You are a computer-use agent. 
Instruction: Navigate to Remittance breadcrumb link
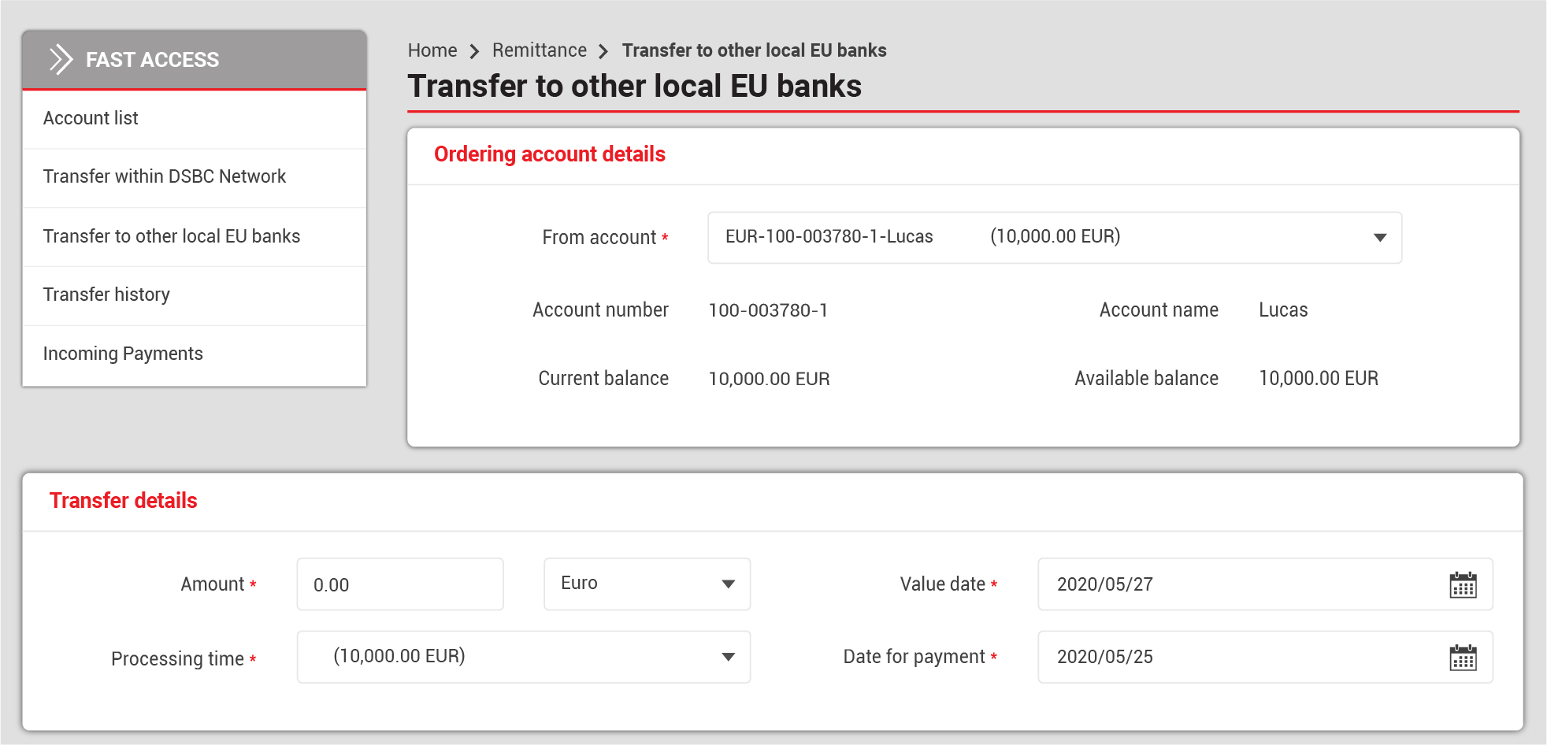pos(539,50)
